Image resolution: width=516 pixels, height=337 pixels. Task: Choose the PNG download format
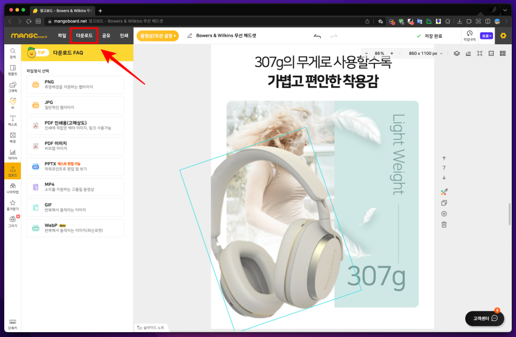[x=75, y=85]
